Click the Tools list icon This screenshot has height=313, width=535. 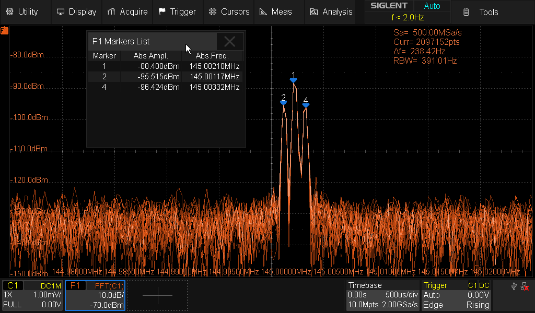[x=466, y=13]
